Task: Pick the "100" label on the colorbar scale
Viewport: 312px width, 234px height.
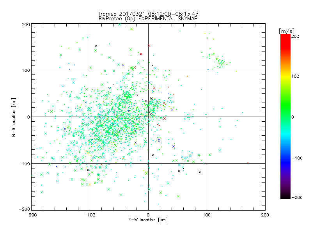Action: pyautogui.click(x=295, y=76)
